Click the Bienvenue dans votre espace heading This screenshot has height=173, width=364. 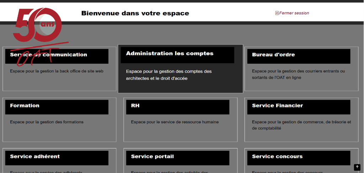[x=135, y=14]
